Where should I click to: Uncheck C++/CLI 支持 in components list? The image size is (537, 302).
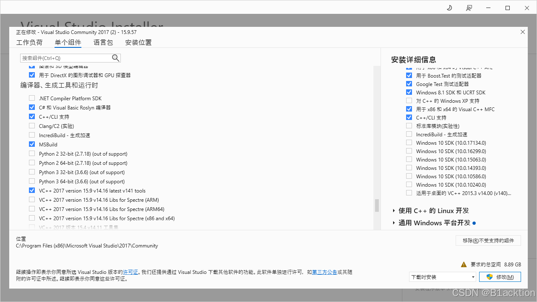coord(32,117)
